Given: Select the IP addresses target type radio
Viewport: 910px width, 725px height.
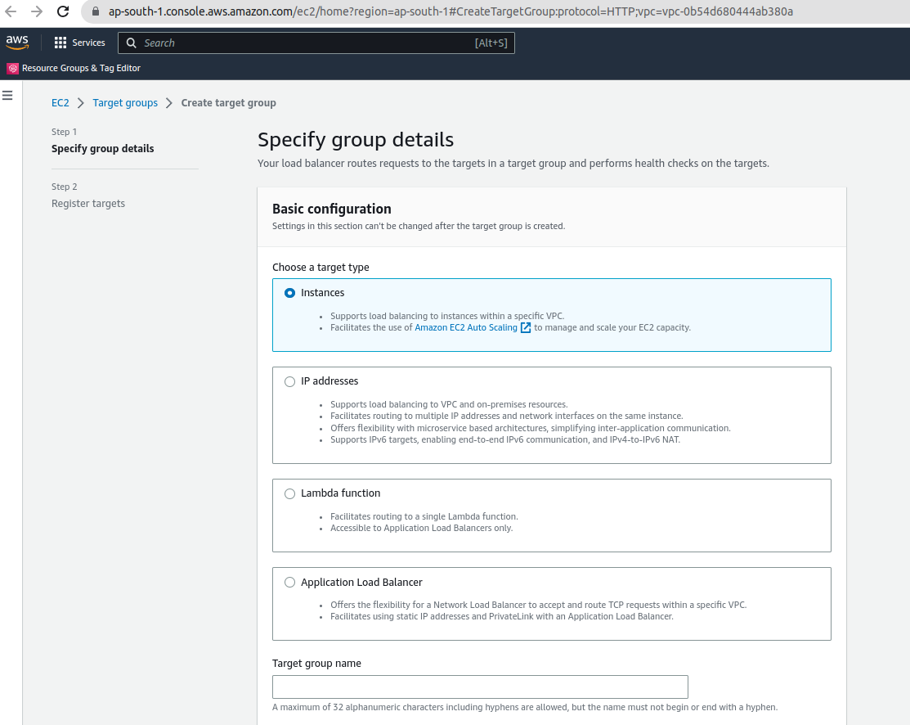Looking at the screenshot, I should pyautogui.click(x=289, y=381).
